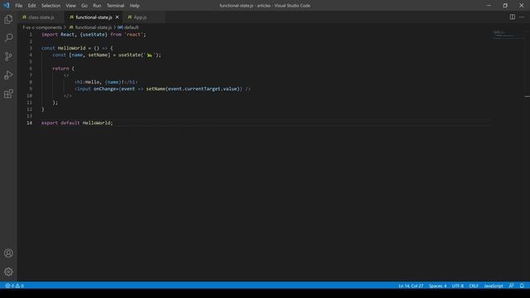The height and width of the screenshot is (298, 530).
Task: Open the File menu
Action: 18,6
